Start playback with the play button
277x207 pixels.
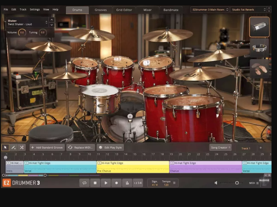(x=106, y=183)
